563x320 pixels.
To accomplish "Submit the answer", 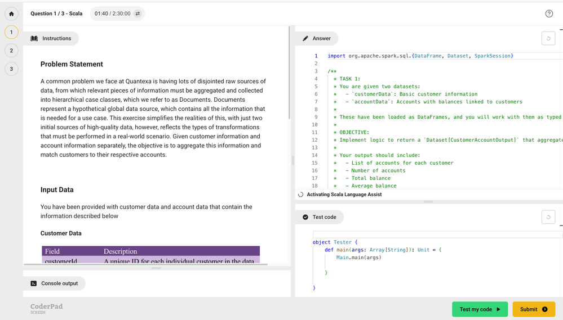I will pos(533,309).
